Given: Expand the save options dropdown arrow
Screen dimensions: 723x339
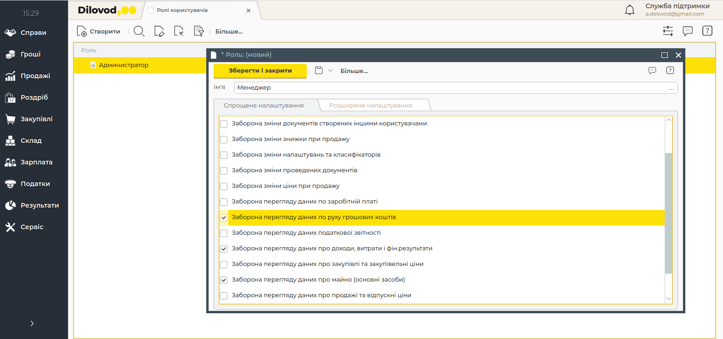Looking at the screenshot, I should pyautogui.click(x=330, y=71).
